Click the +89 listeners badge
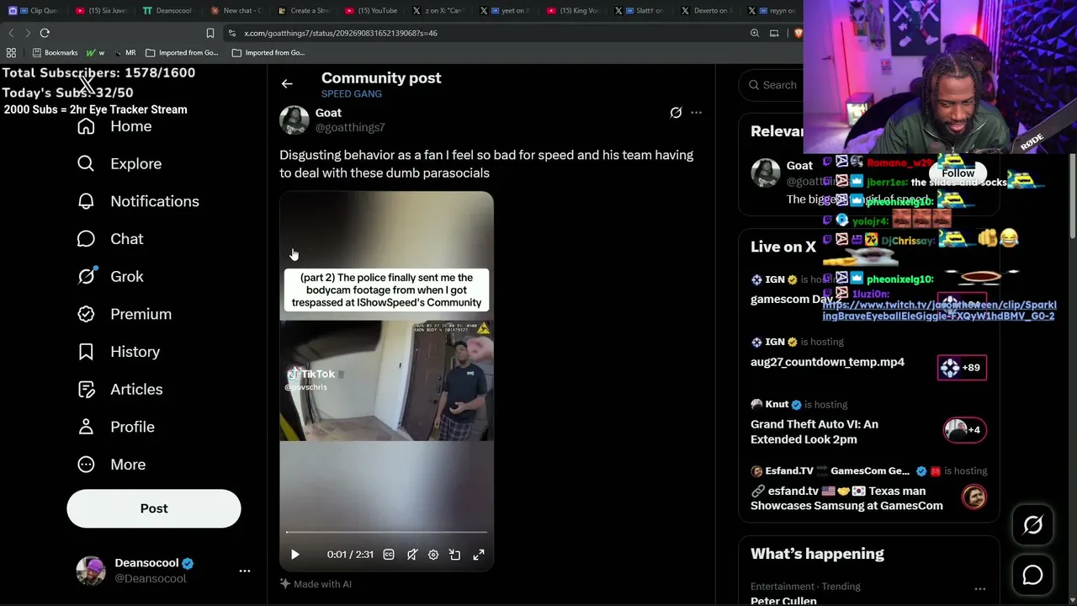The width and height of the screenshot is (1077, 606). 962,368
